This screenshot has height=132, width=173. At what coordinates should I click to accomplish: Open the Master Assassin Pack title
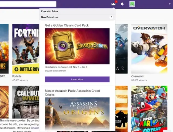click(72, 92)
